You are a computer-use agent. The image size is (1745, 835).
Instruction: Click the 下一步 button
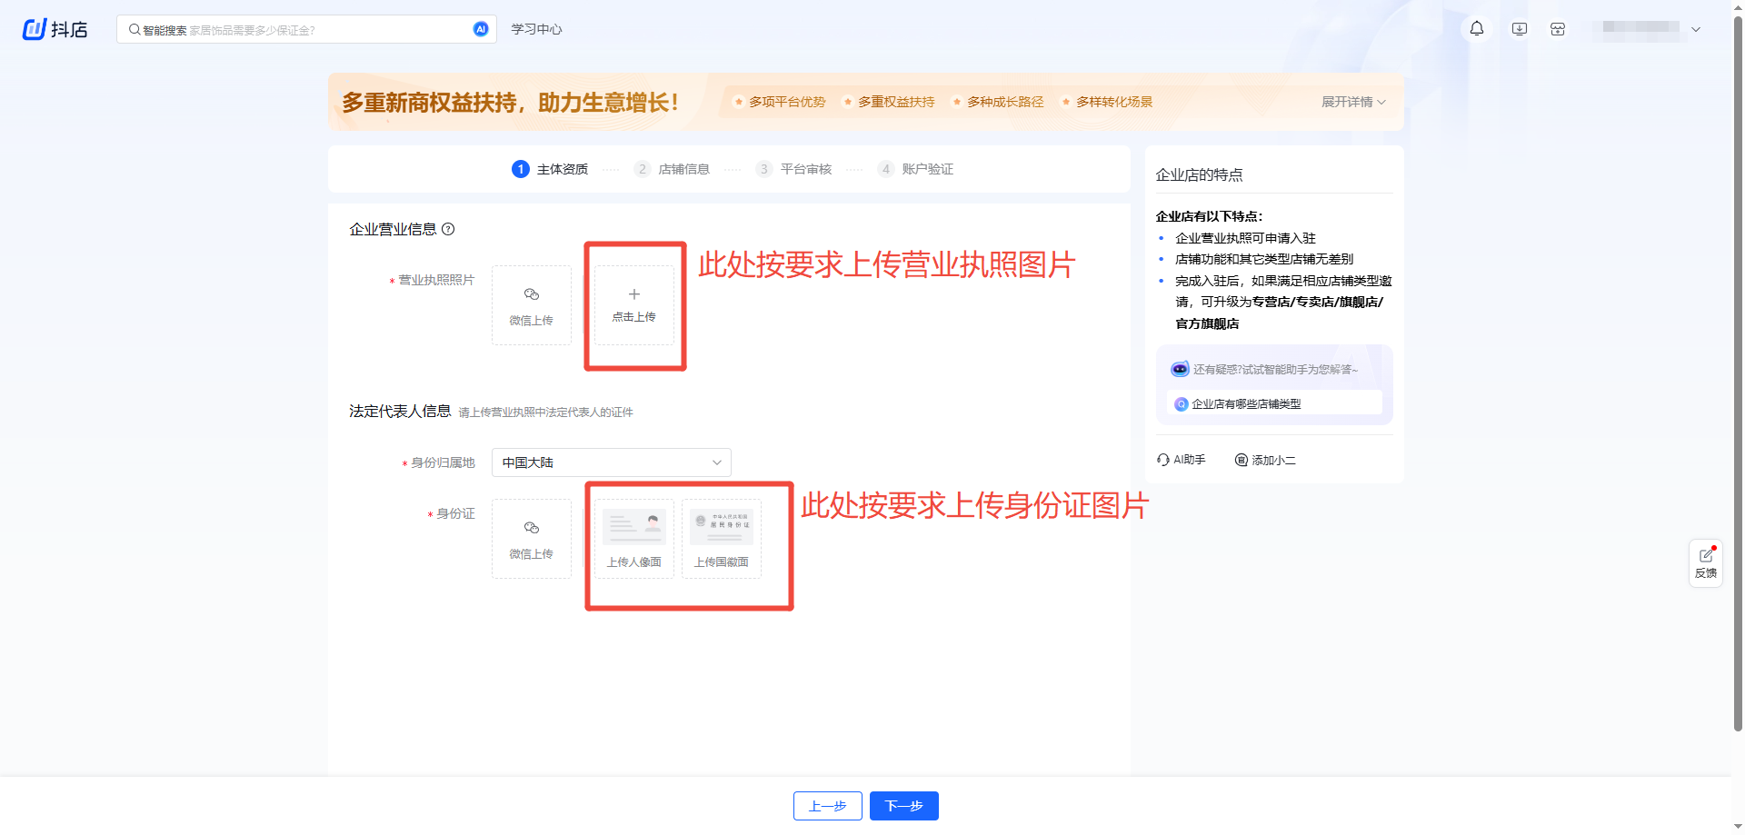click(x=903, y=806)
